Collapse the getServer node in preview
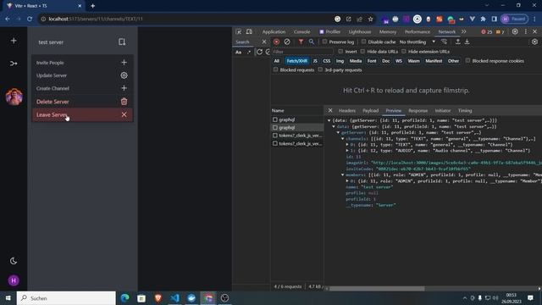The width and height of the screenshot is (542, 305). point(339,132)
